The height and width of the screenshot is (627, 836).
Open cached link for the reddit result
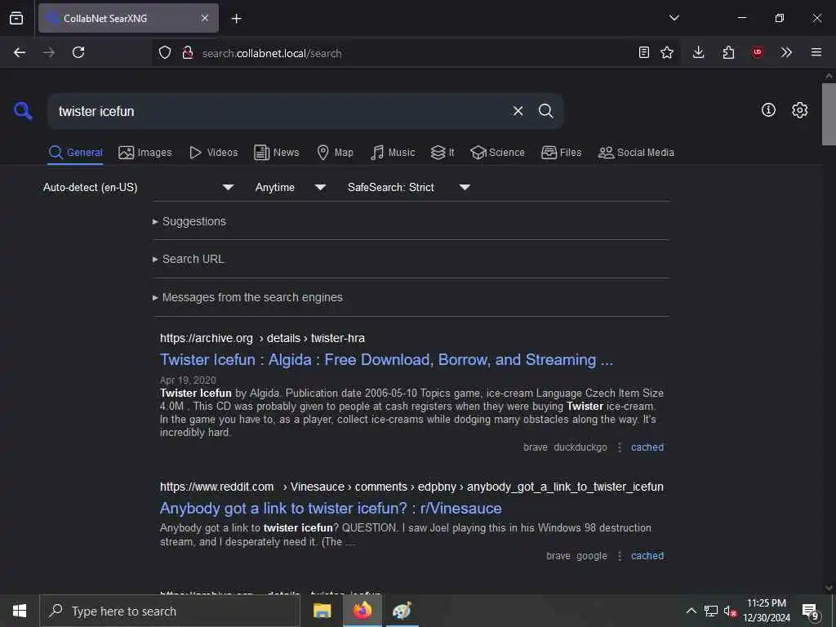click(x=647, y=555)
